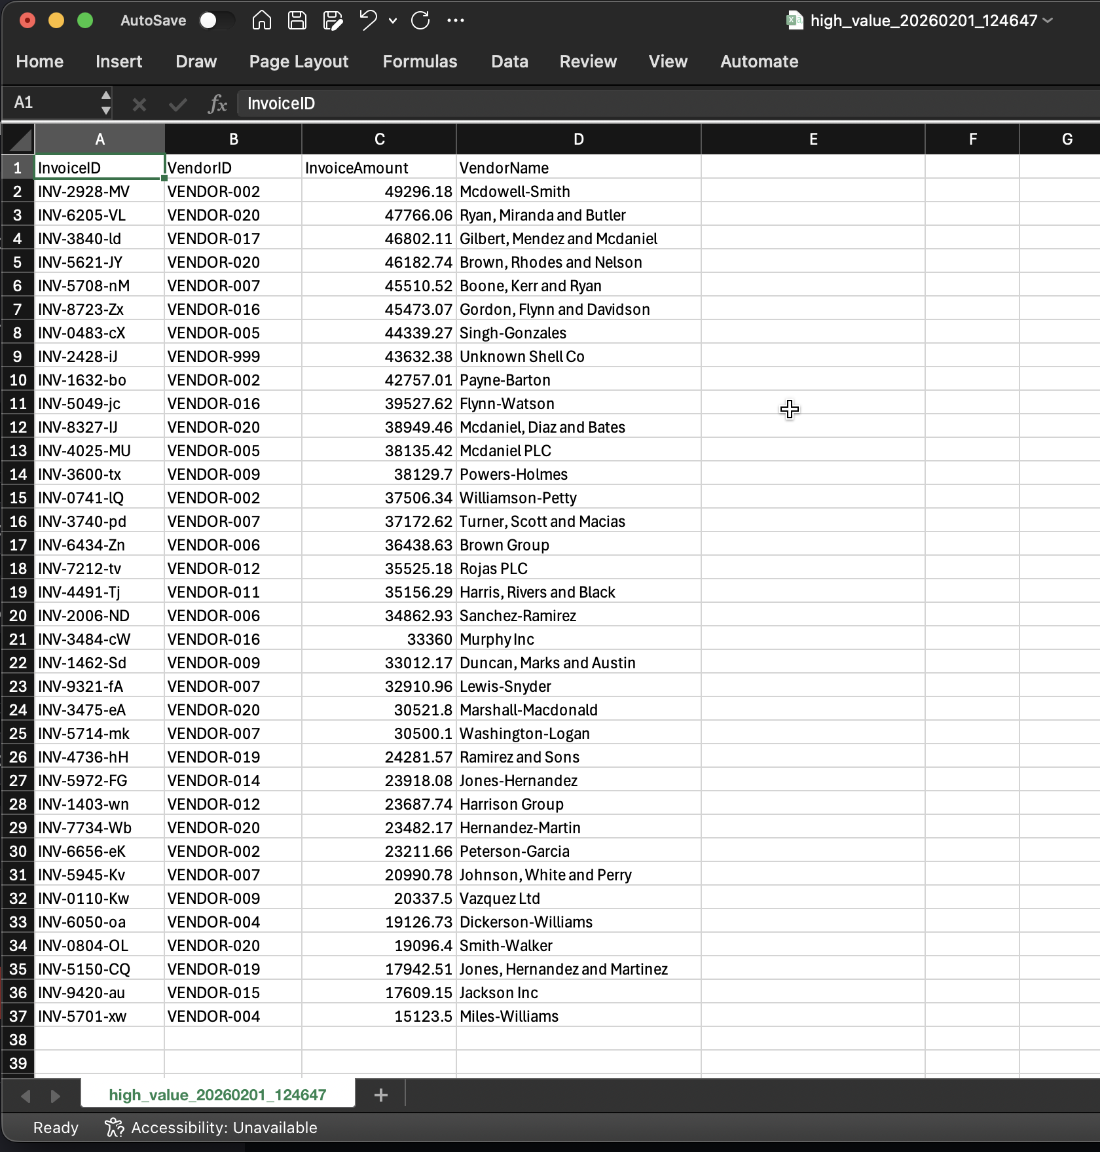This screenshot has height=1152, width=1100.
Task: Open the more commands ellipsis
Action: coord(456,21)
